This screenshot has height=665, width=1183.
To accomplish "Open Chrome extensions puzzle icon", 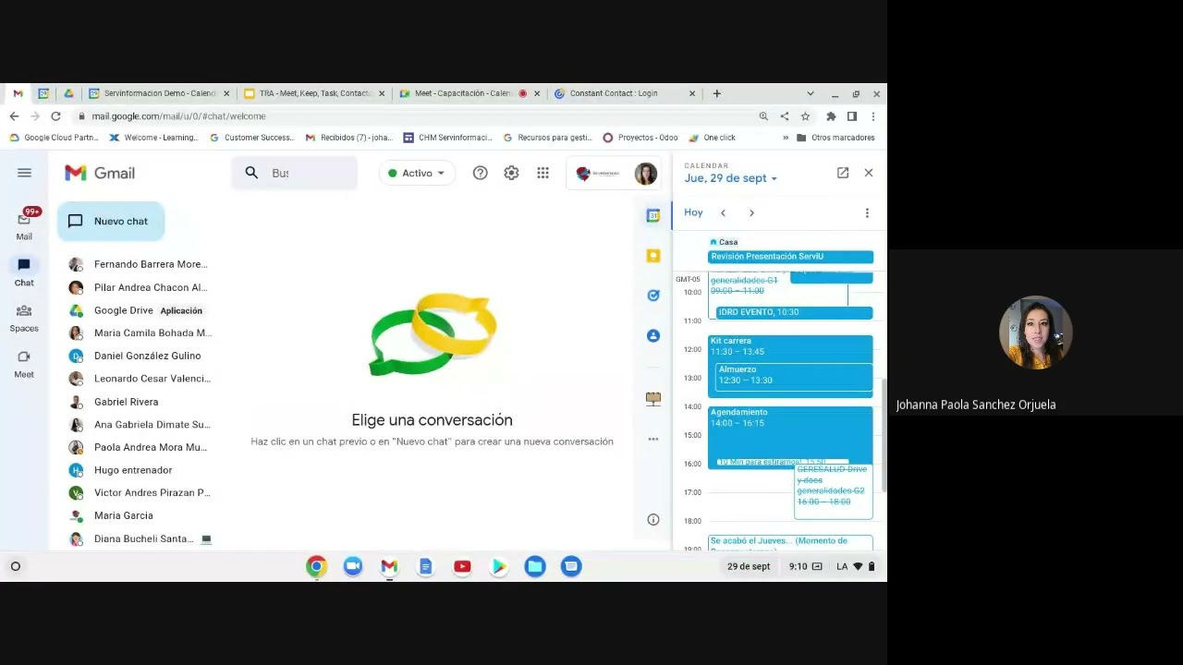I will 831,116.
